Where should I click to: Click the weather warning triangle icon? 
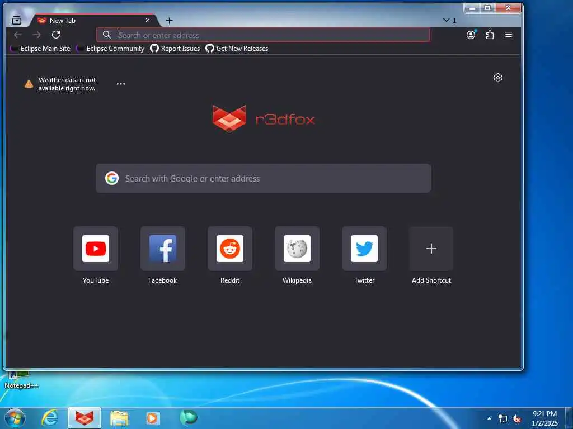[x=29, y=84]
